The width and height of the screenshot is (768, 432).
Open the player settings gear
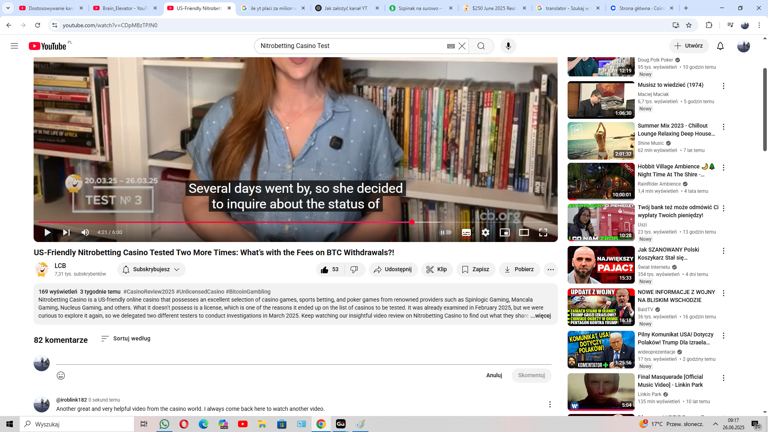click(x=486, y=232)
